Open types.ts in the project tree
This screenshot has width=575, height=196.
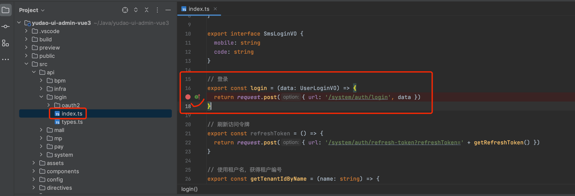pyautogui.click(x=72, y=122)
